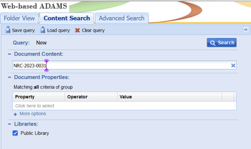Click the Value column header
The width and height of the screenshot is (251, 149).
(126, 97)
